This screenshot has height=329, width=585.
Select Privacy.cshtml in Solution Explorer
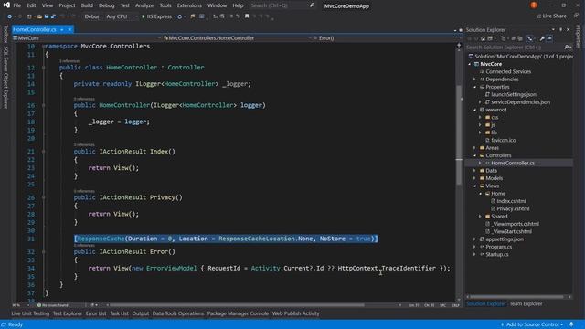point(513,208)
